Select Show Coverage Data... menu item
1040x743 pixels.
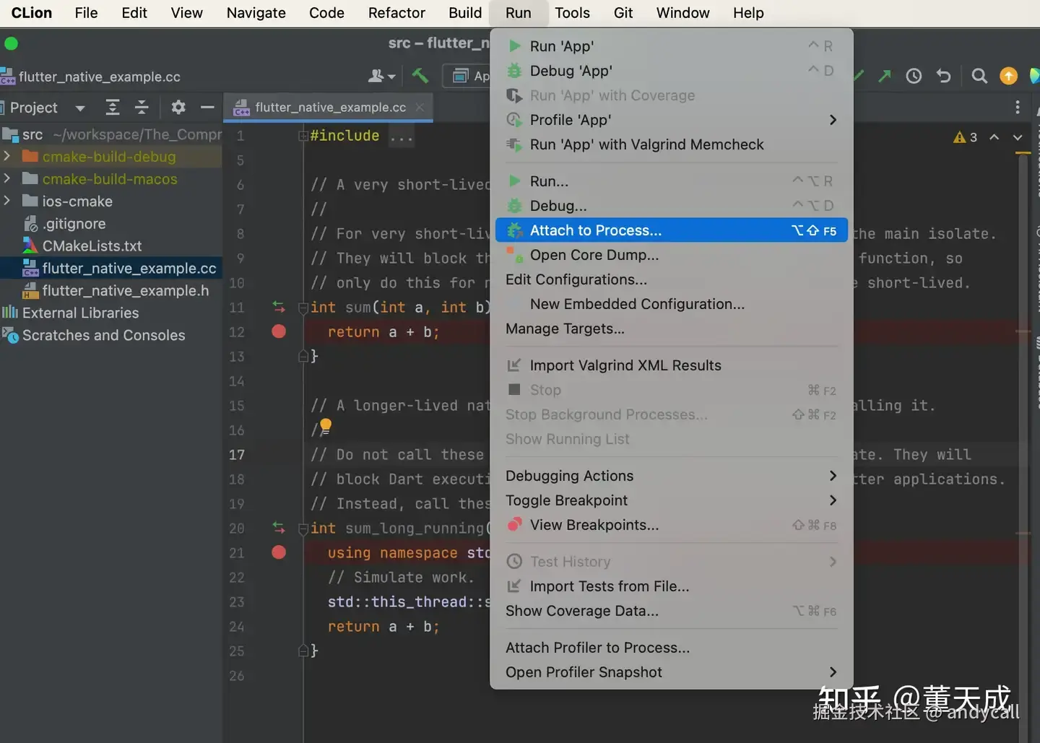[x=672, y=611]
